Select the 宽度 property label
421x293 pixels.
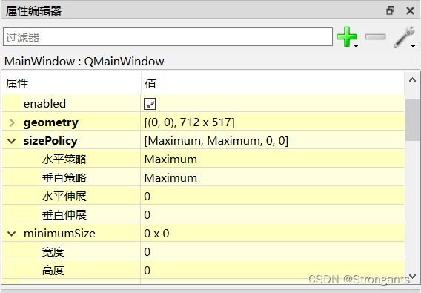tap(53, 252)
